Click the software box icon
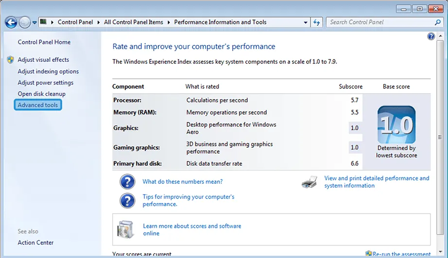 (125, 229)
